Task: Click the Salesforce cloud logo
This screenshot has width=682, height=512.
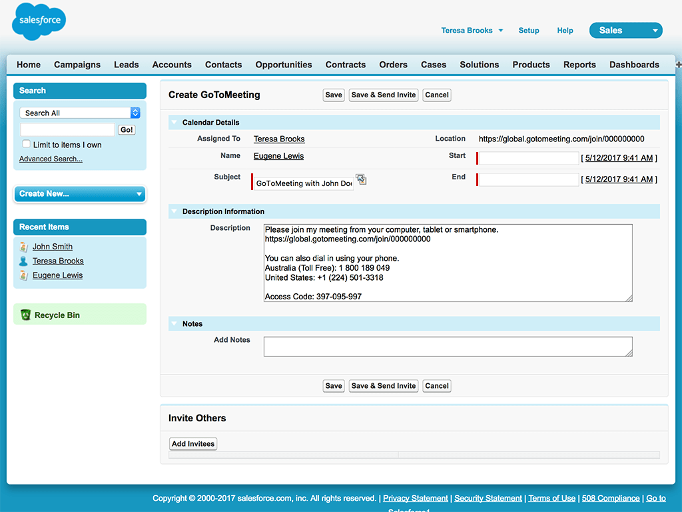Action: pos(39,21)
